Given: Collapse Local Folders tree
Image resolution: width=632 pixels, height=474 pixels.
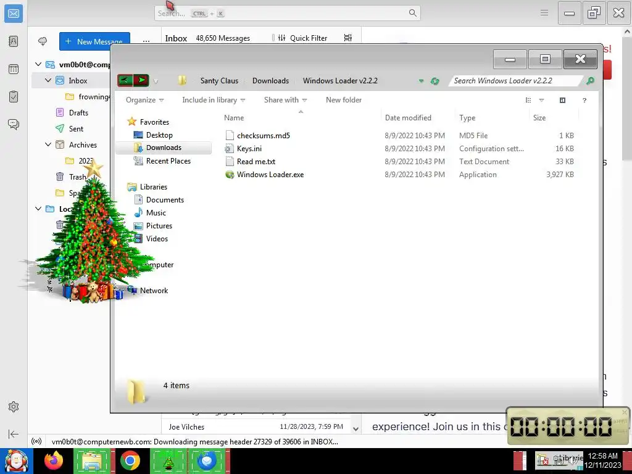Looking at the screenshot, I should point(38,209).
